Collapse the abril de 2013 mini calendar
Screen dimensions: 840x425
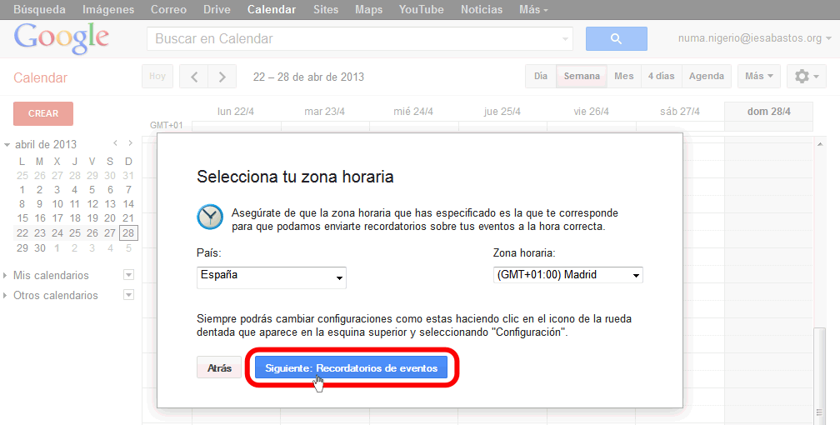(7, 145)
